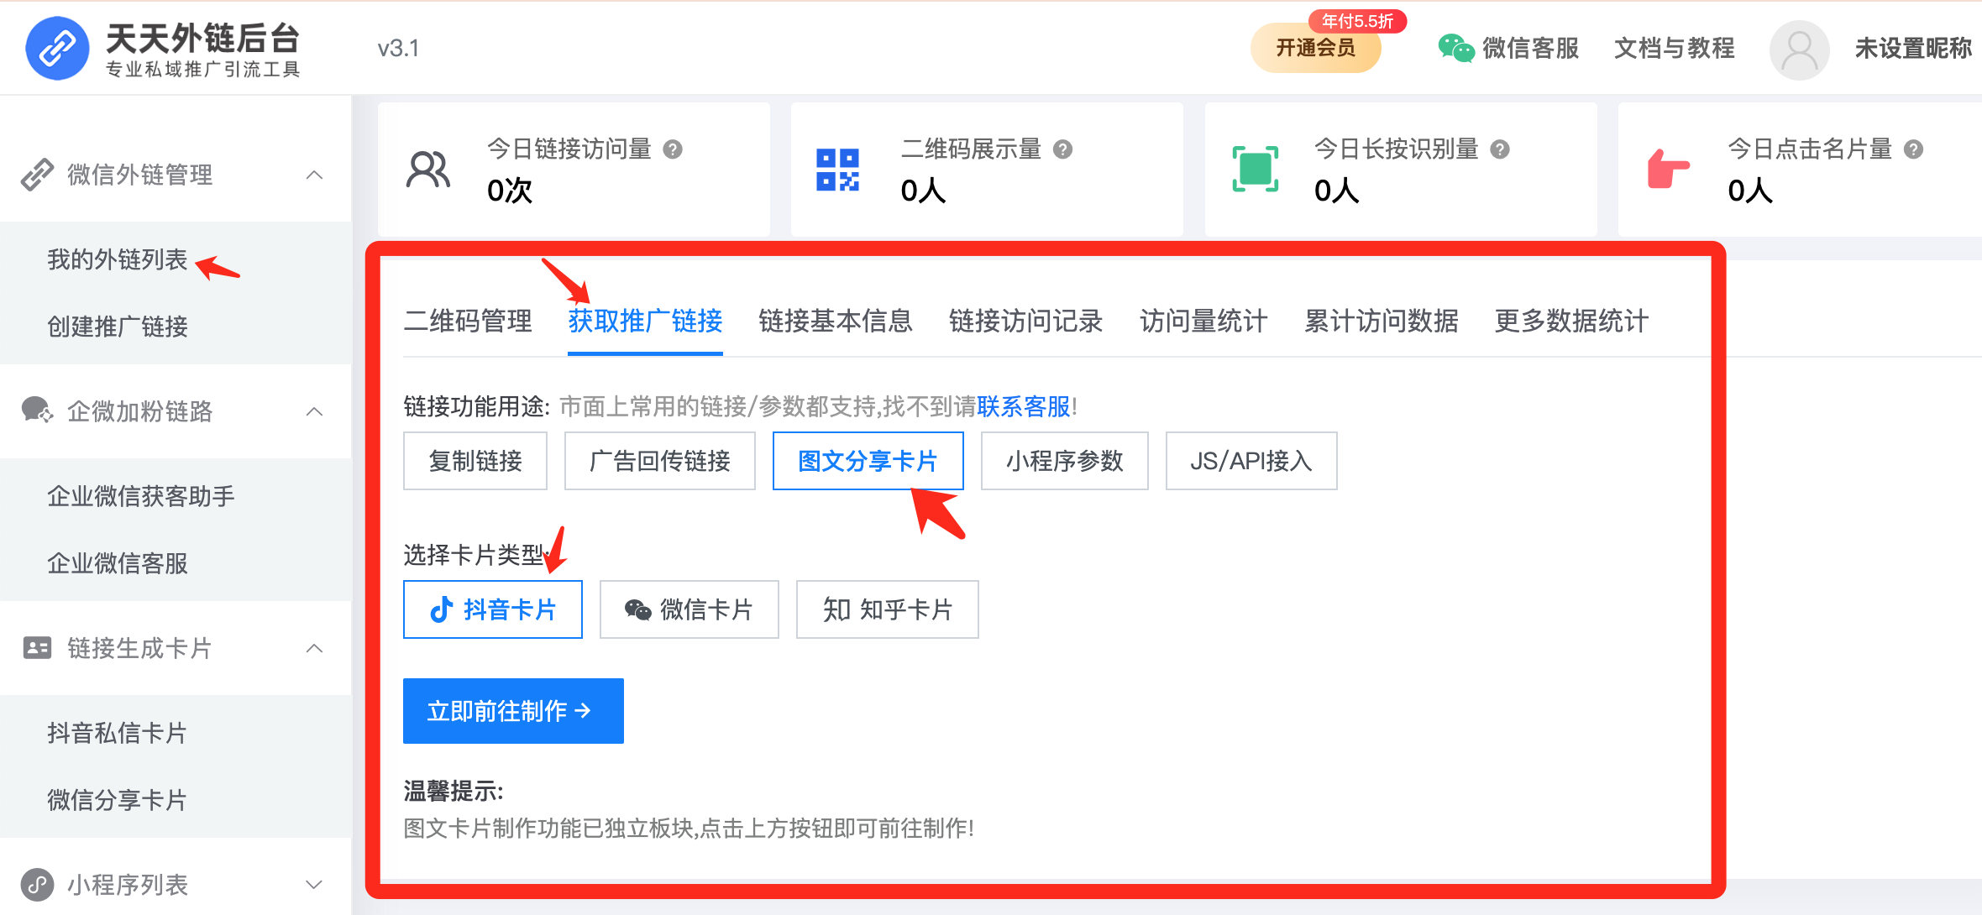Collapse the 企微加粉链路 section chevron

[315, 411]
